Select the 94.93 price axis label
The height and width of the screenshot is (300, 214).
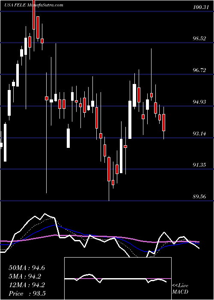[x=200, y=102]
